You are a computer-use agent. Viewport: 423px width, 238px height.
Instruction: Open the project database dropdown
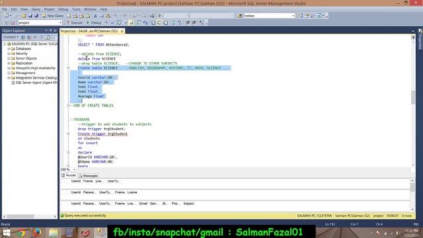pyautogui.click(x=40, y=22)
